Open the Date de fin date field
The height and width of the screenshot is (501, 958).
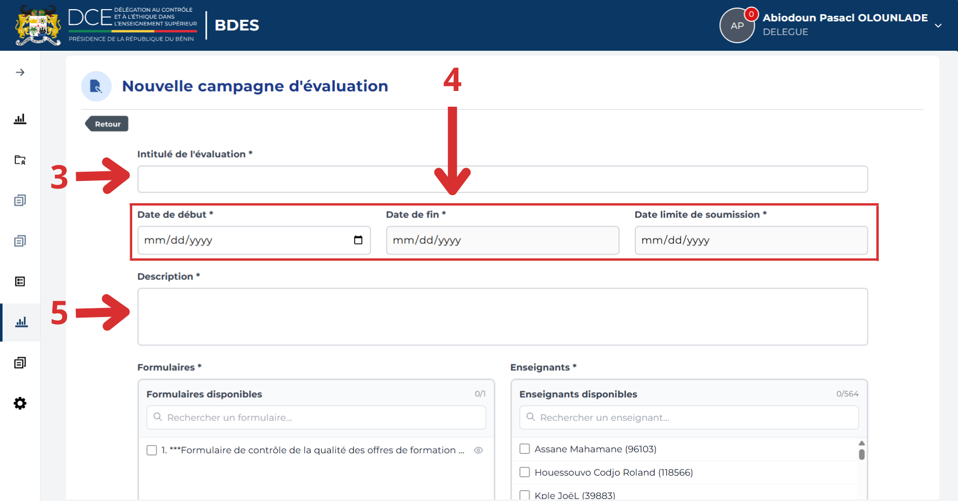tap(503, 240)
